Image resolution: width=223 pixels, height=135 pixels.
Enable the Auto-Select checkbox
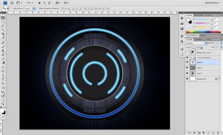click(x=12, y=9)
